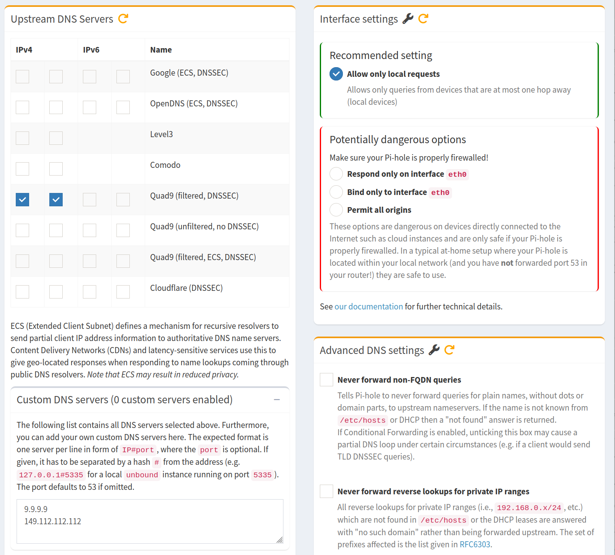Open the our documentation link
Viewport: 615px width, 555px height.
(368, 306)
